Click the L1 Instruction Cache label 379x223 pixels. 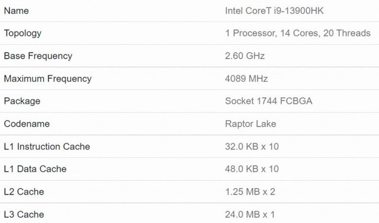click(47, 146)
